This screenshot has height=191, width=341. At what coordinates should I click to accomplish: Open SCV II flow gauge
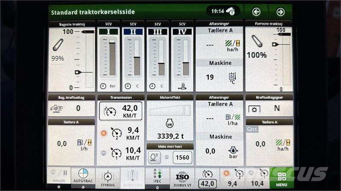133,57
